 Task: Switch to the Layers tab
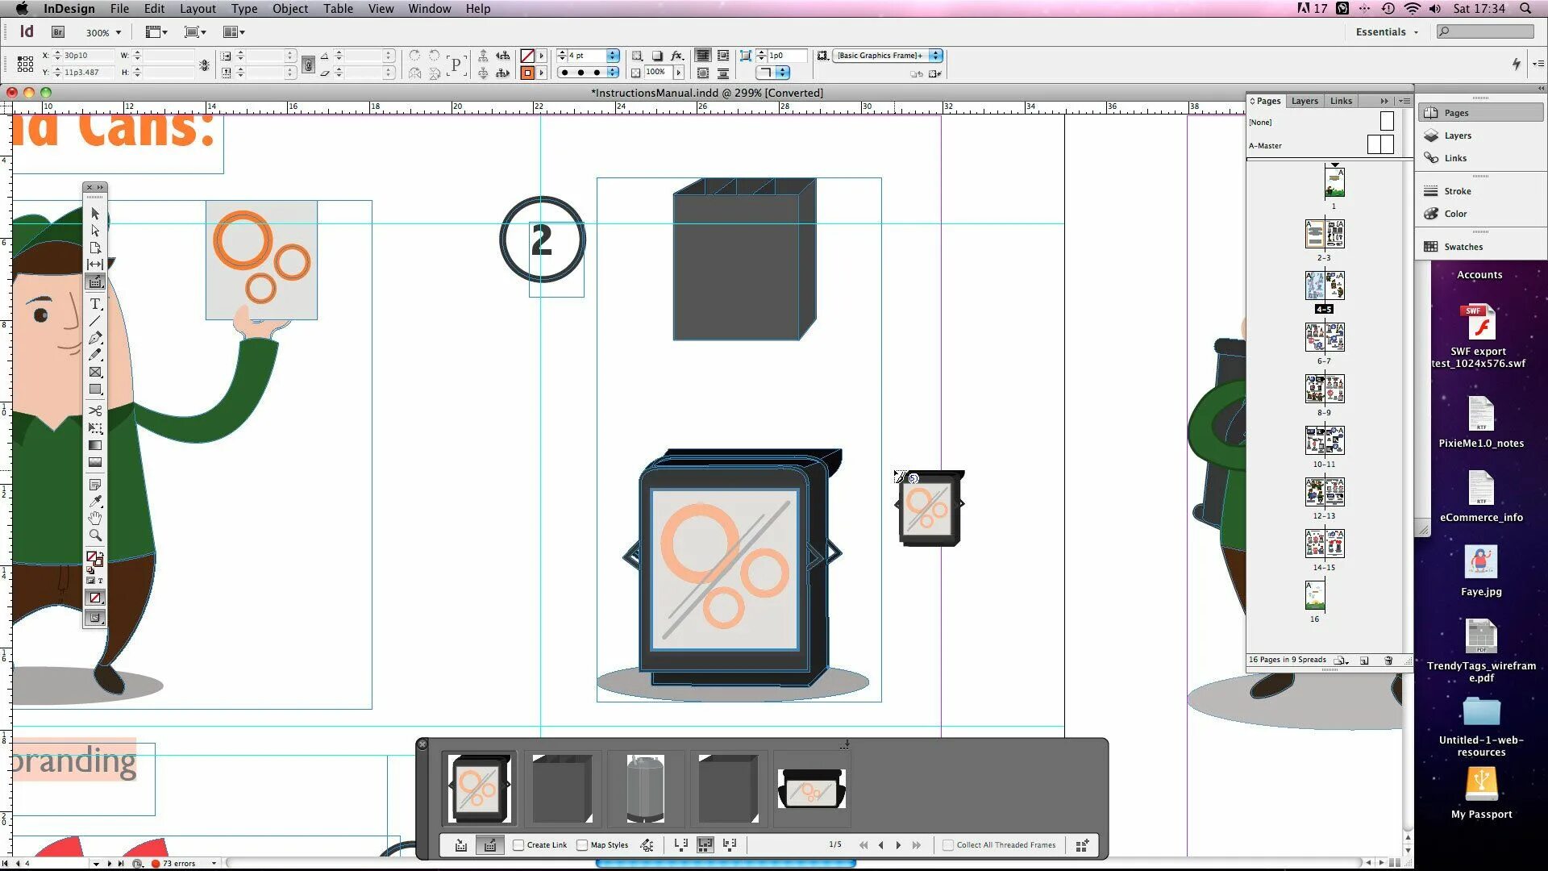click(1304, 101)
